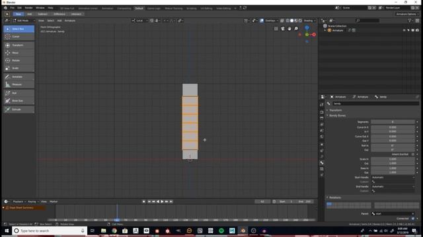The width and height of the screenshot is (423, 237).
Task: Pick the Annotate tool
Action: click(19, 77)
